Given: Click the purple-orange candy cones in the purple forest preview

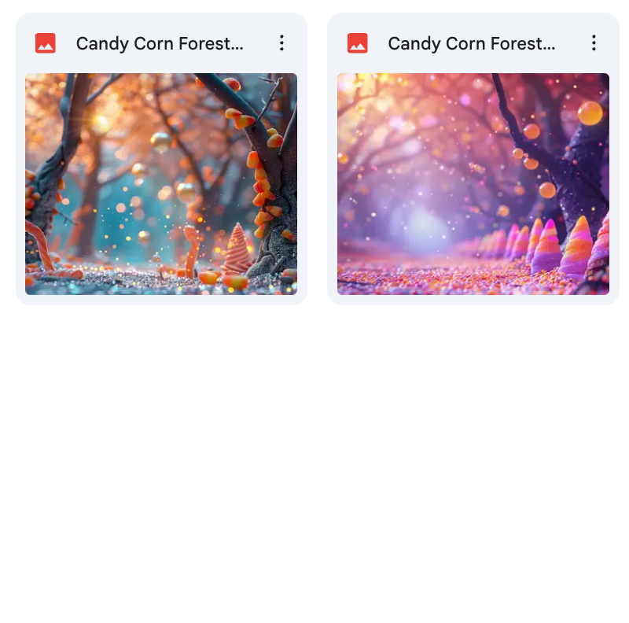Looking at the screenshot, I should coord(561,247).
